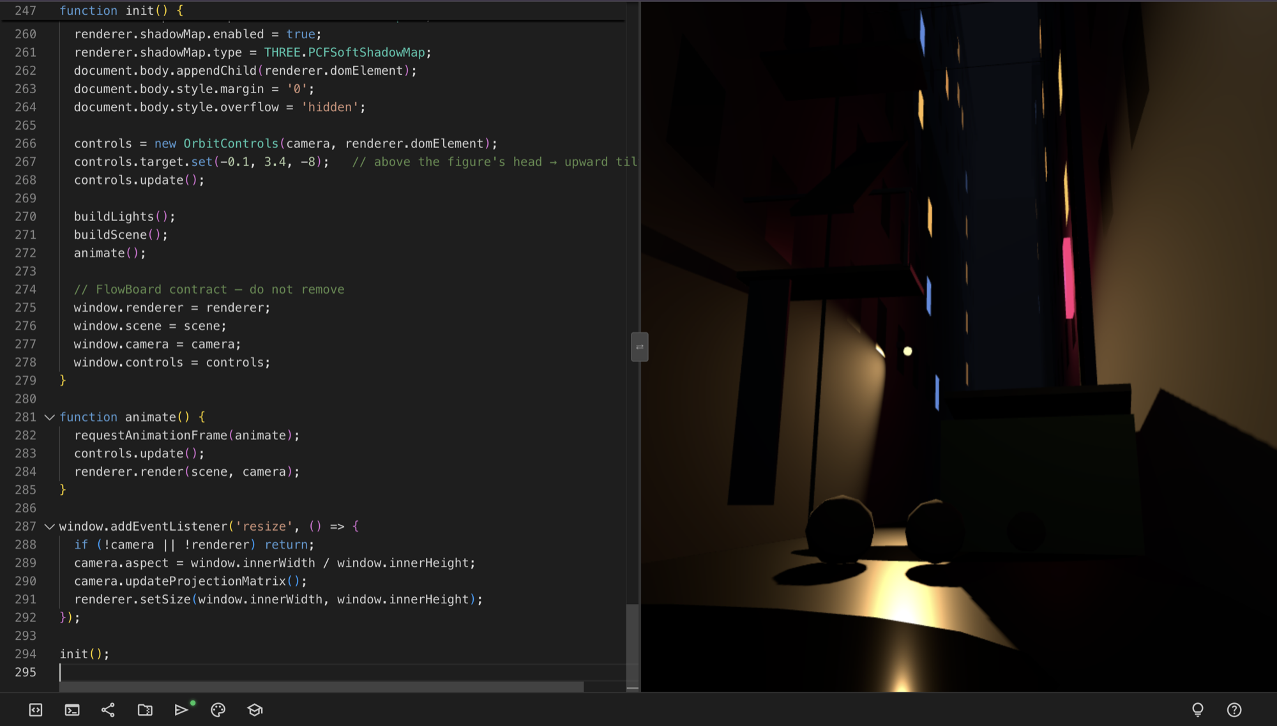The image size is (1277, 726).
Task: Click 'requestAnimationFrame(animate);' line
Action: tap(186, 435)
